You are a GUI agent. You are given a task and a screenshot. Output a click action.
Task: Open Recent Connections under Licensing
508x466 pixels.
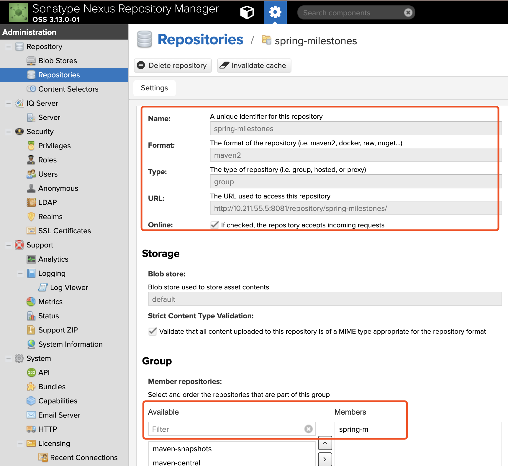84,458
